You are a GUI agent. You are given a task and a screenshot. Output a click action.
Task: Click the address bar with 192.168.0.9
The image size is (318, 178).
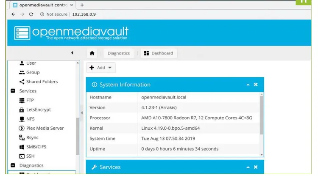pos(84,14)
